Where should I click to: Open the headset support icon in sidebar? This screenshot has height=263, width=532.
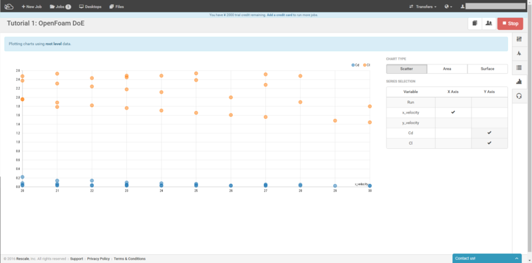[519, 96]
